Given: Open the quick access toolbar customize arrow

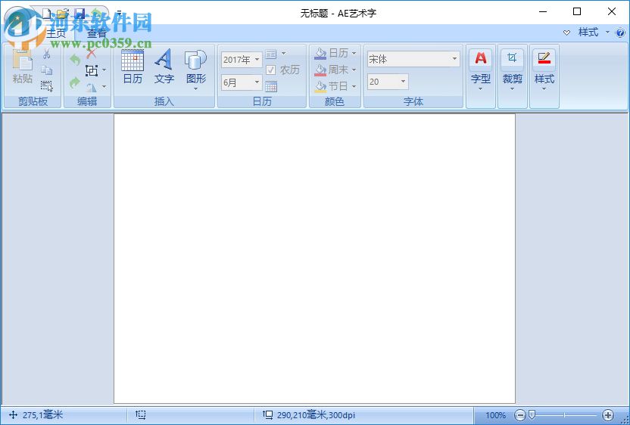Looking at the screenshot, I should tap(119, 14).
